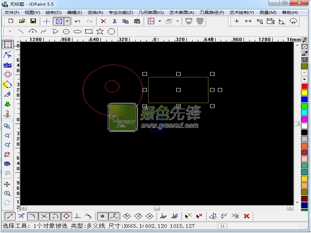Pick the yellow color swatch
The height and width of the screenshot is (233, 311).
click(x=304, y=93)
